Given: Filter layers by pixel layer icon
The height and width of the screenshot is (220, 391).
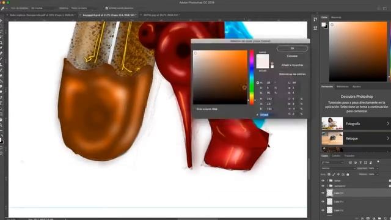Looking at the screenshot, I should coord(350,163).
